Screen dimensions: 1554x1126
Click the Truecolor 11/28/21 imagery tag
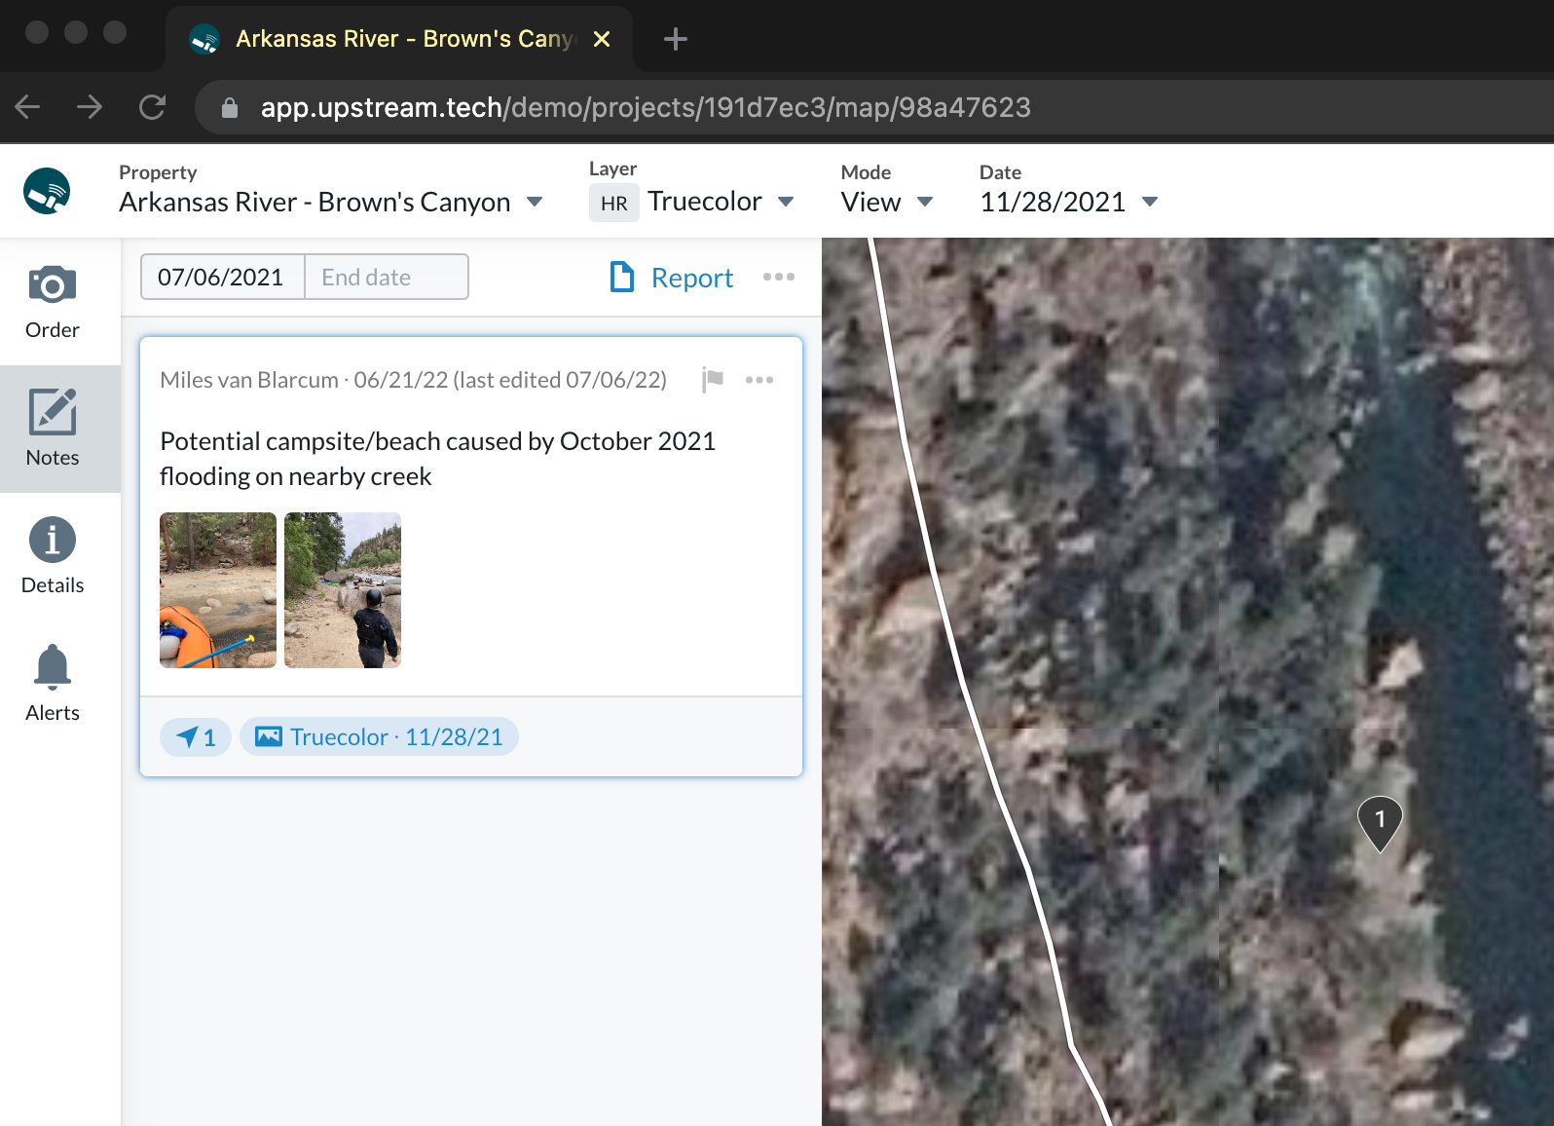point(379,737)
